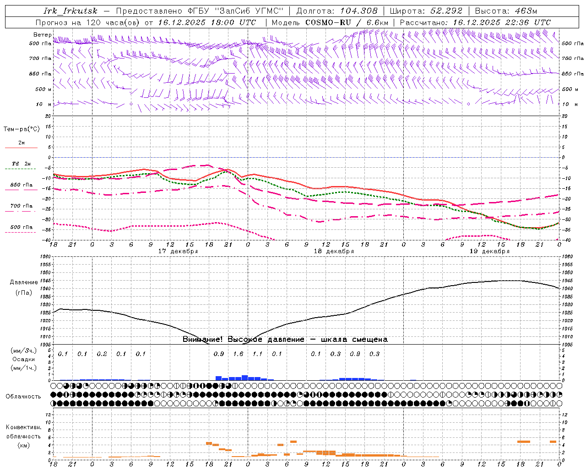This screenshot has height=468, width=586.
Task: Click the "Конвективн." convective cloud label
Action: (23, 427)
